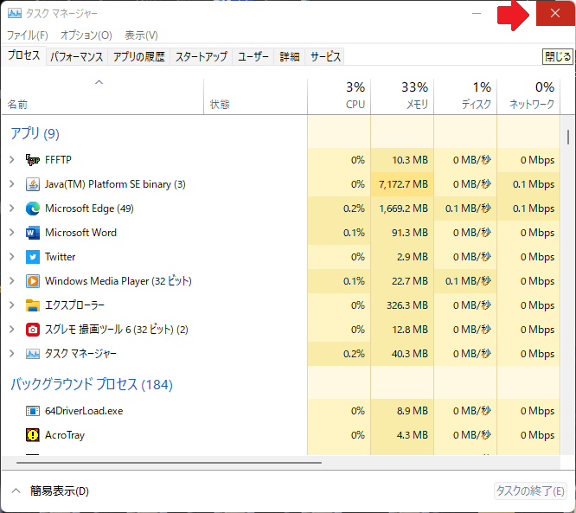Viewport: 576px width, 513px height.
Task: Sort by the メモリ column header
Action: [402, 96]
